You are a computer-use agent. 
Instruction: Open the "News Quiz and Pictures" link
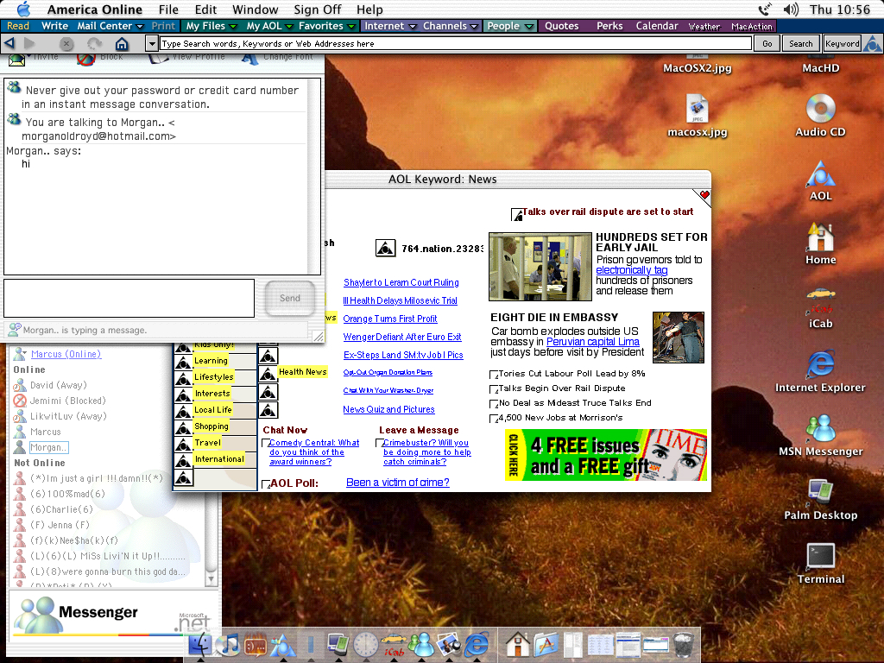click(x=388, y=409)
